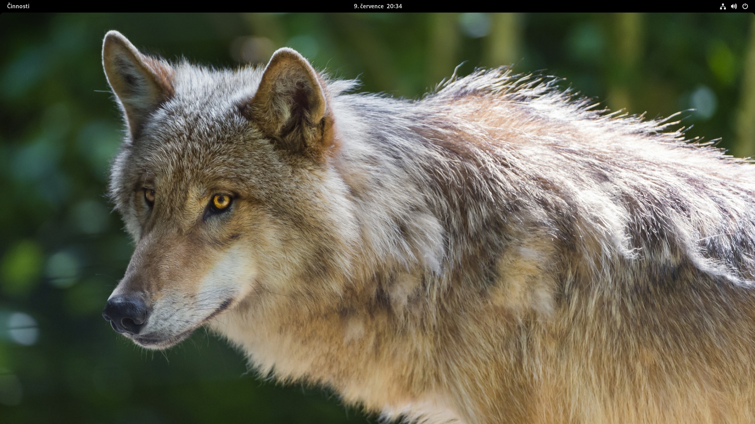The height and width of the screenshot is (424, 755).
Task: Open the Činnosti activities overview
Action: click(x=18, y=6)
